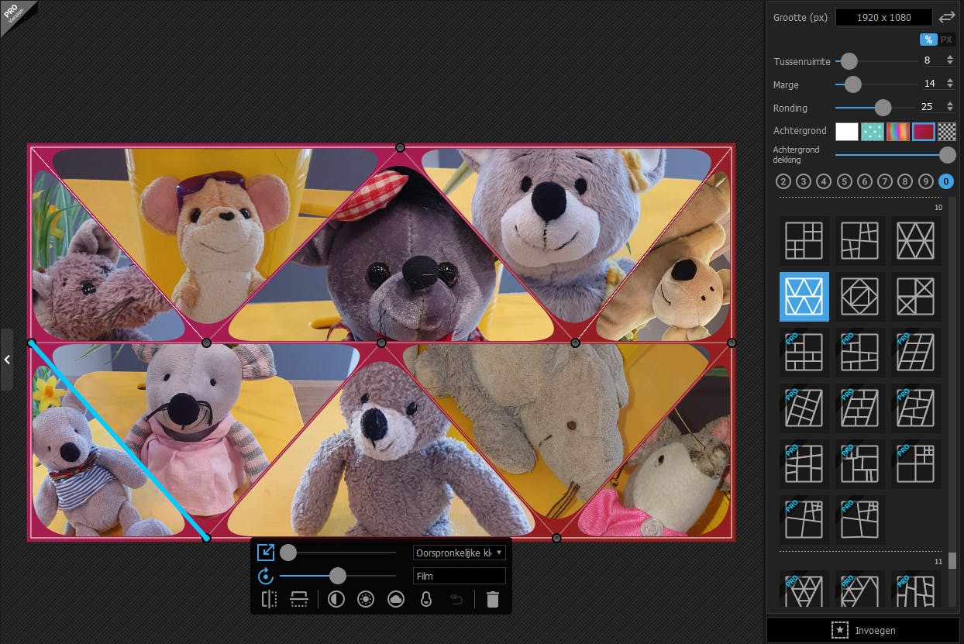Select the transparent checkerboard background
The image size is (964, 644).
(947, 132)
